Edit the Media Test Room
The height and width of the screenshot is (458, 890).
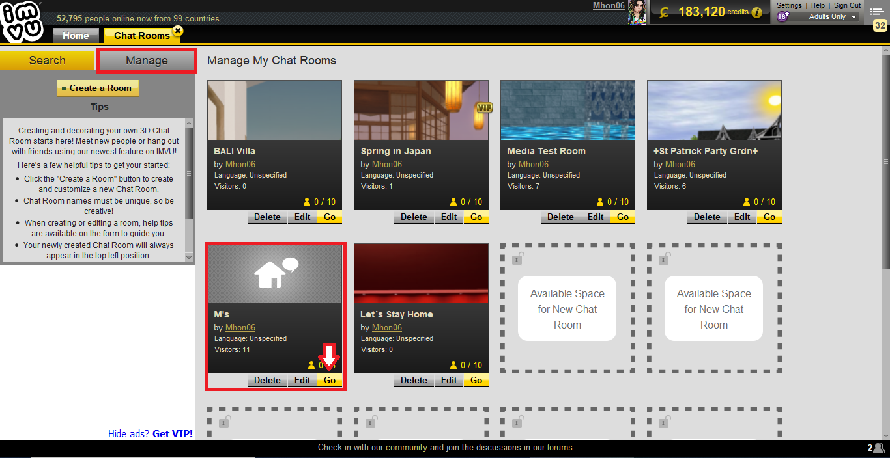596,217
